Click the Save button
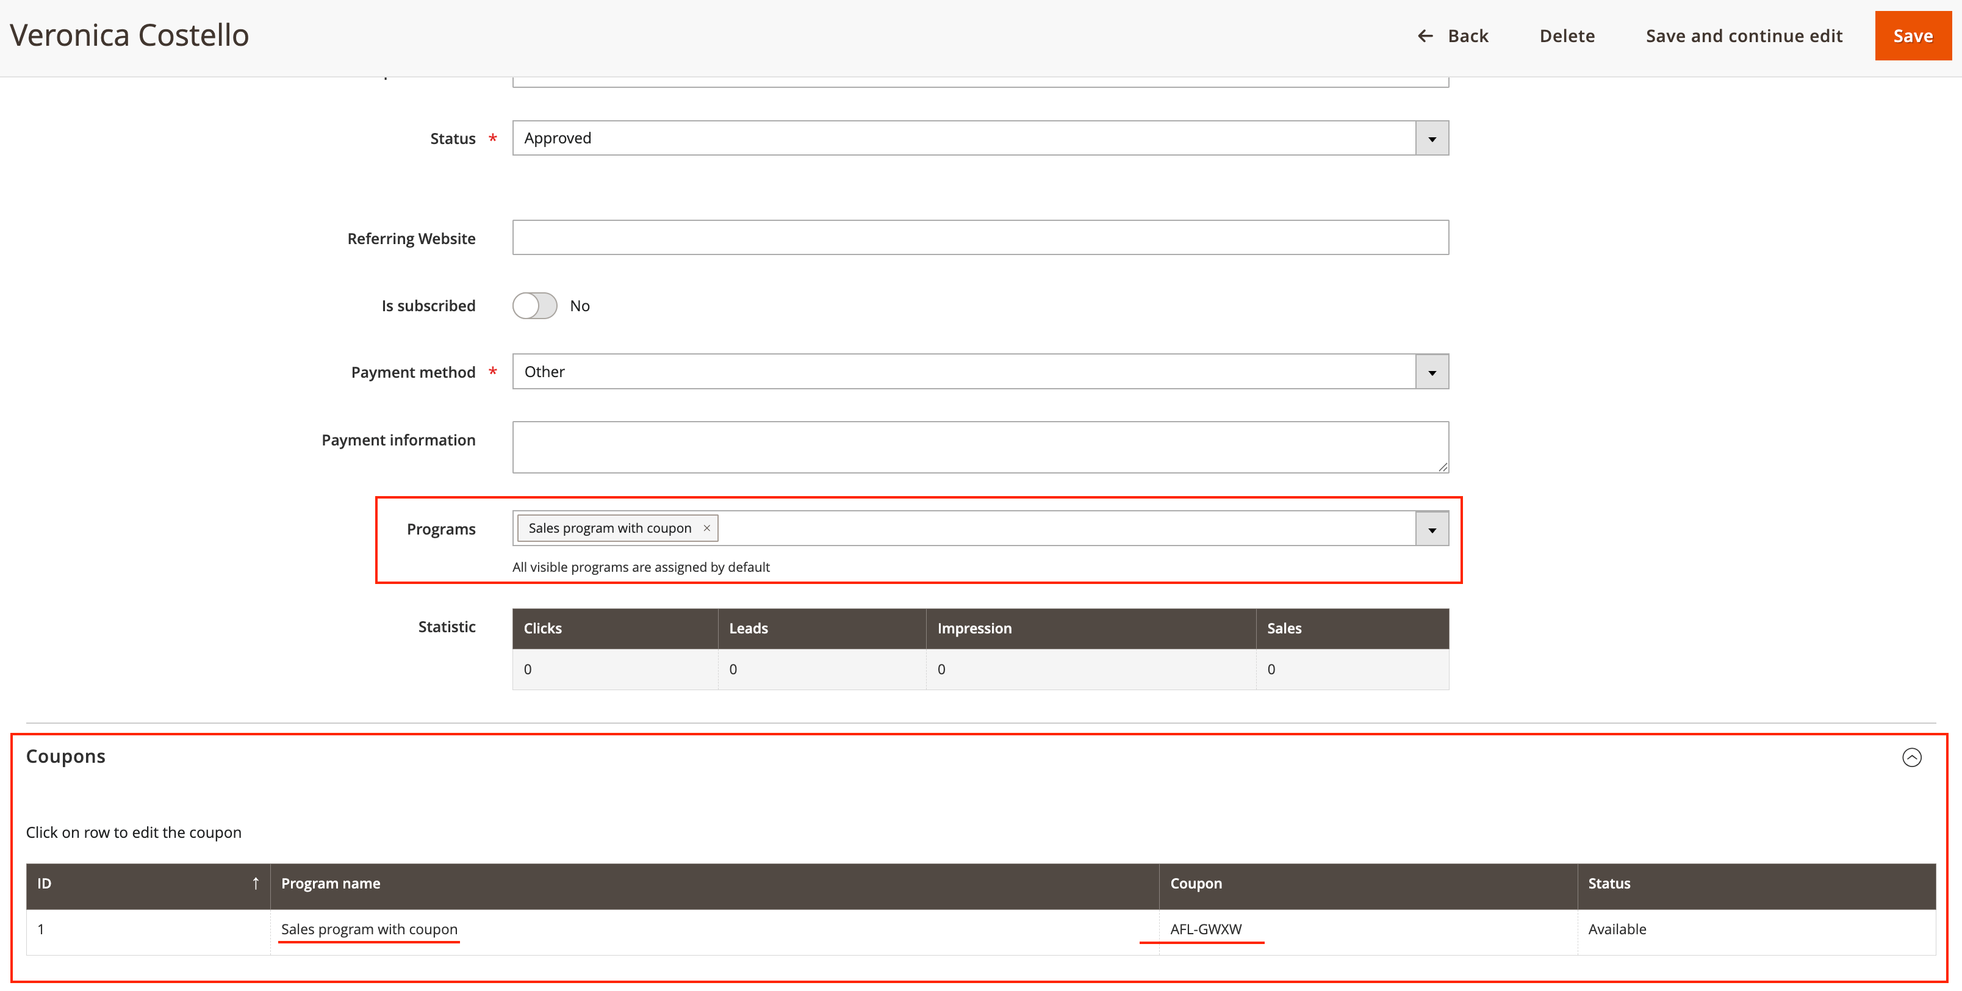1962x991 pixels. click(1913, 36)
